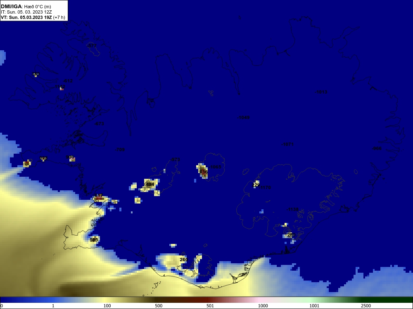The width and height of the screenshot is (413, 309).
Task: Click the -1049 map value
Action: pyautogui.click(x=243, y=117)
